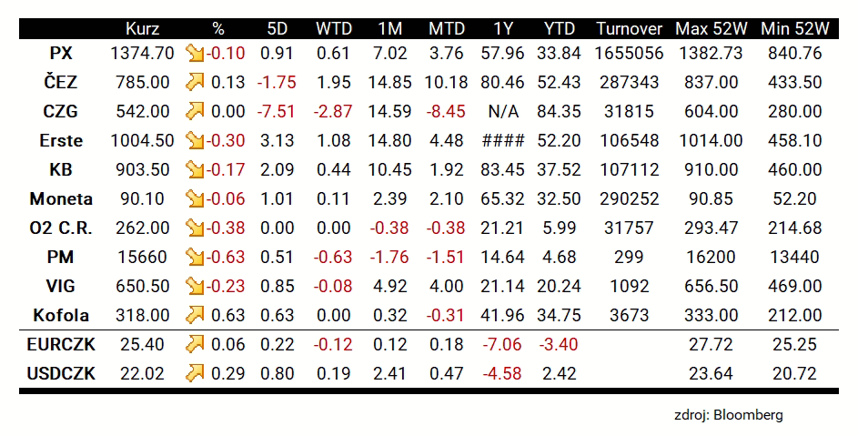Click PM Max 52W value 16200
The width and height of the screenshot is (858, 436).
[711, 257]
